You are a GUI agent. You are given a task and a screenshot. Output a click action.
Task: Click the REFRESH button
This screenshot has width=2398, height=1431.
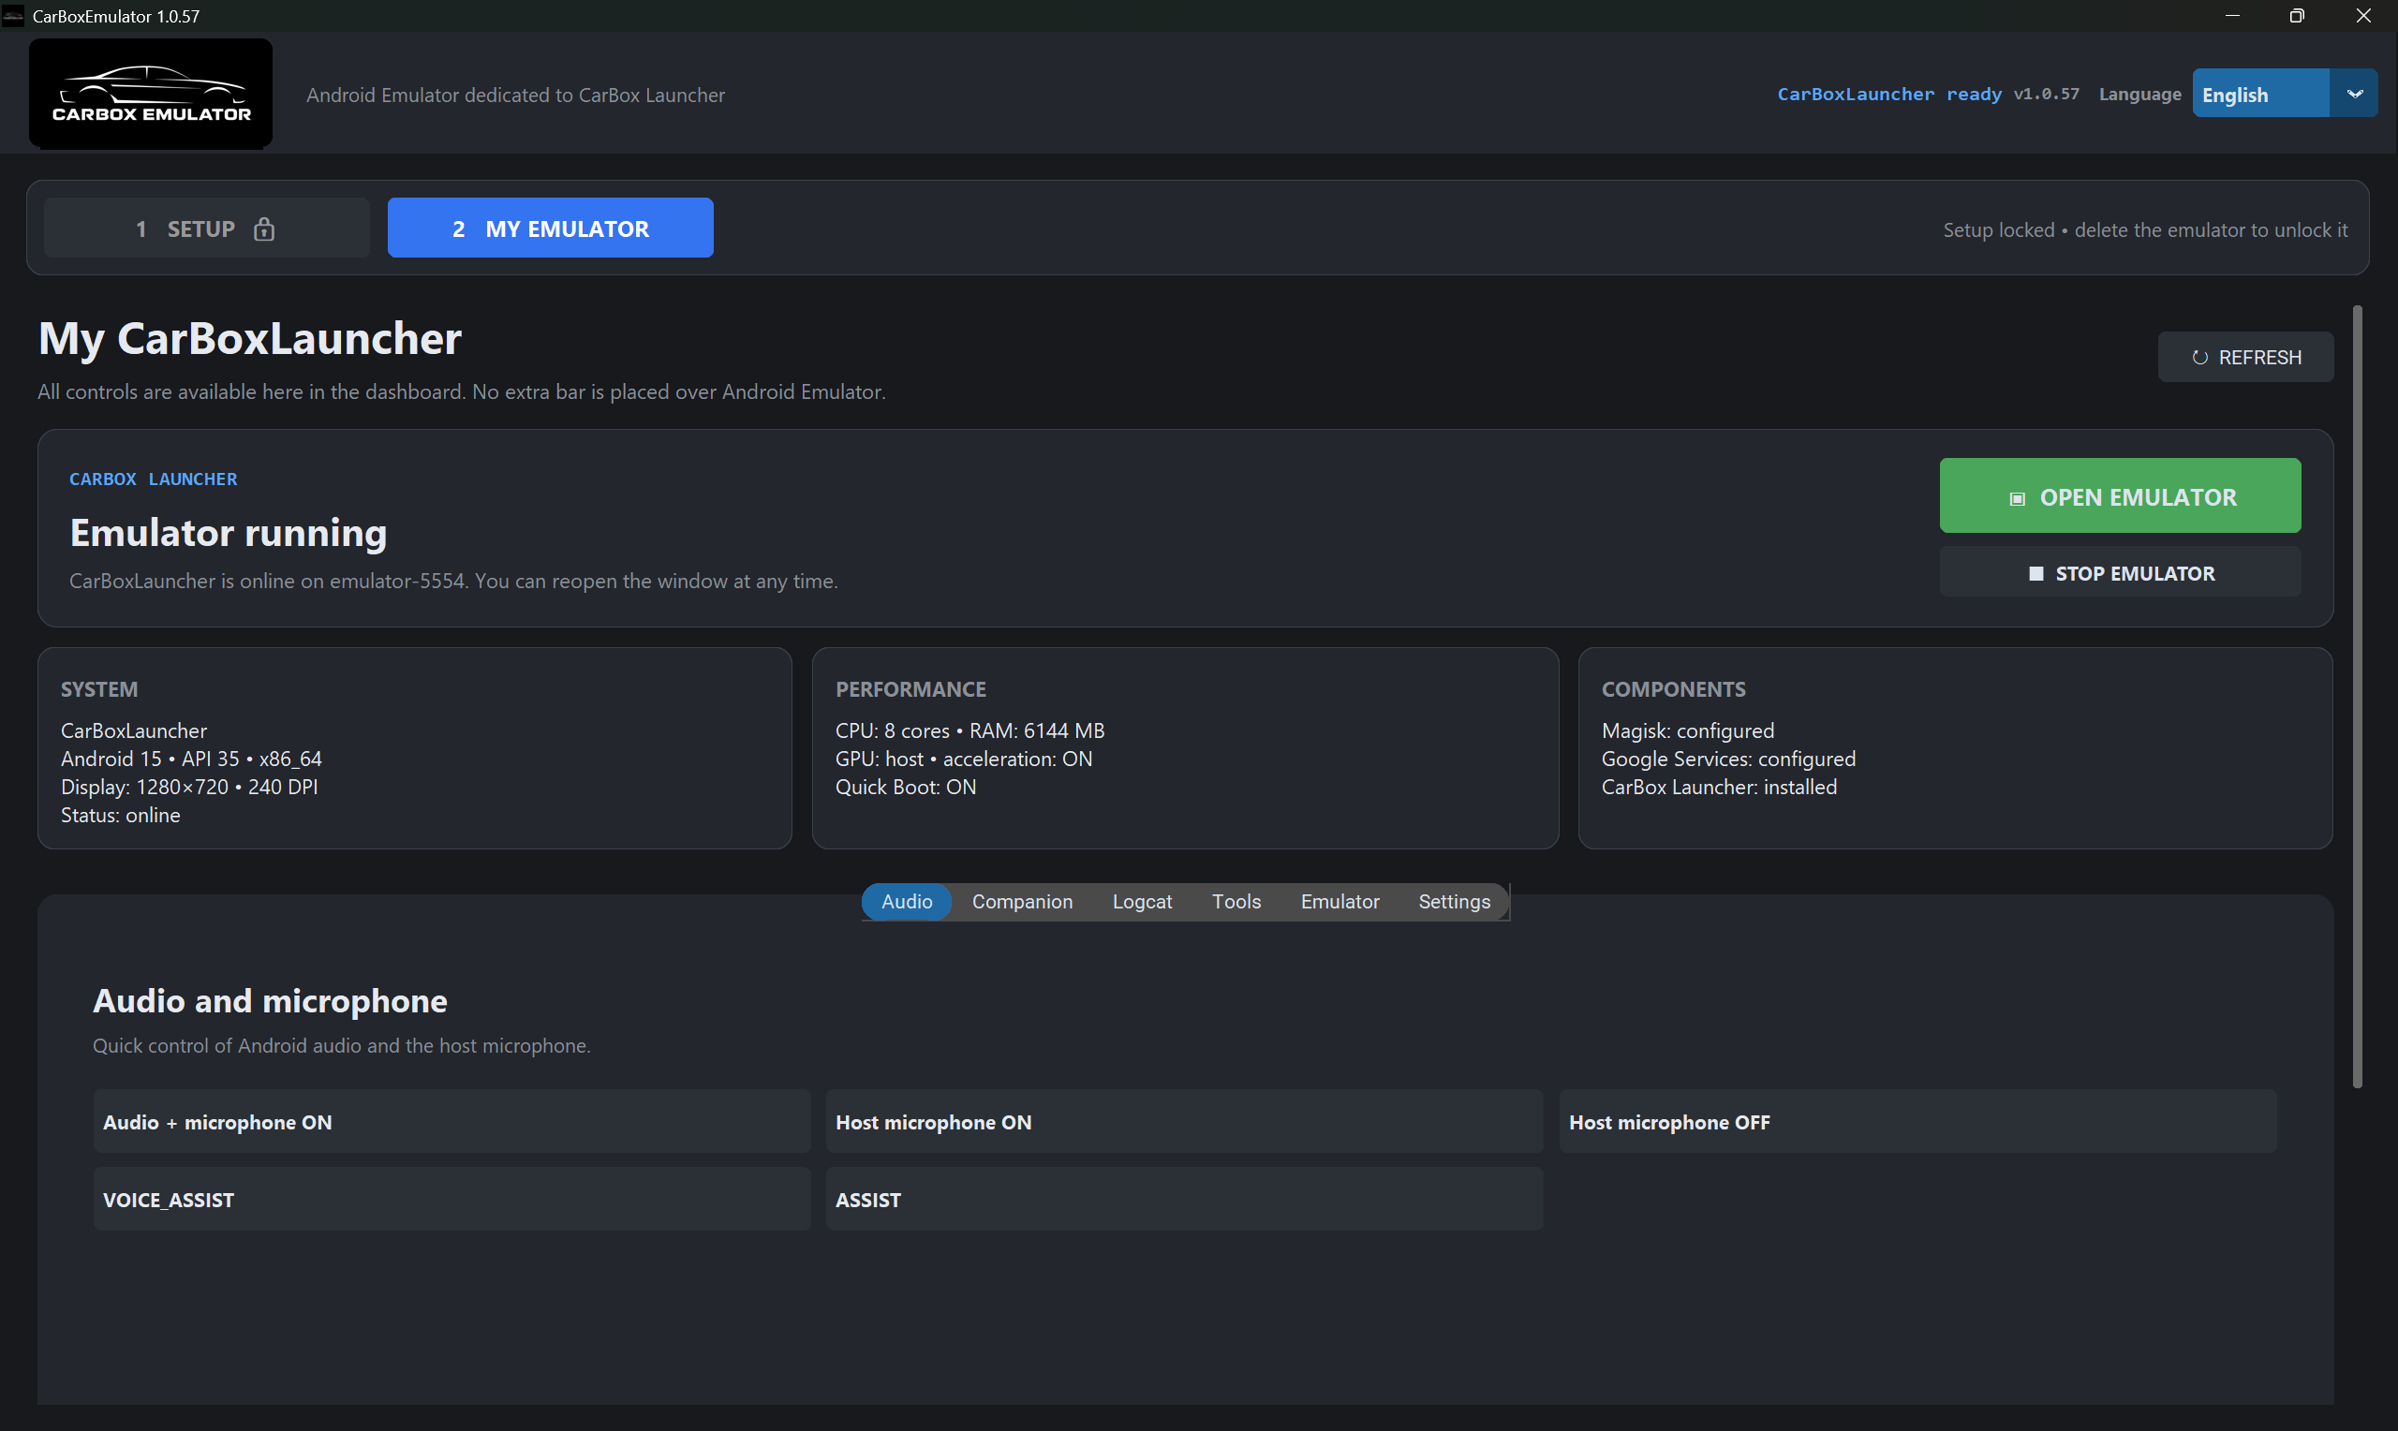click(x=2245, y=358)
